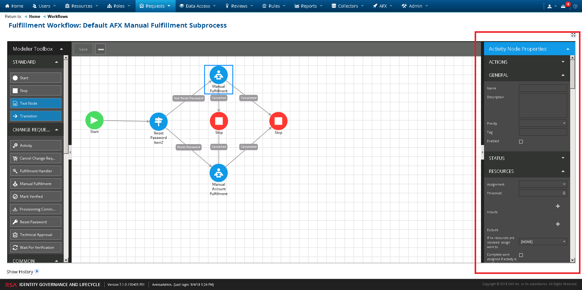
Task: Open the Requests menu
Action: [x=155, y=6]
